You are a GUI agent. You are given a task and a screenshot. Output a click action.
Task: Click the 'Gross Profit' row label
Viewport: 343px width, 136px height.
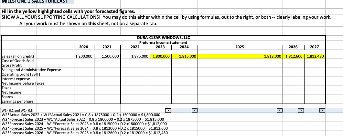pos(12,65)
